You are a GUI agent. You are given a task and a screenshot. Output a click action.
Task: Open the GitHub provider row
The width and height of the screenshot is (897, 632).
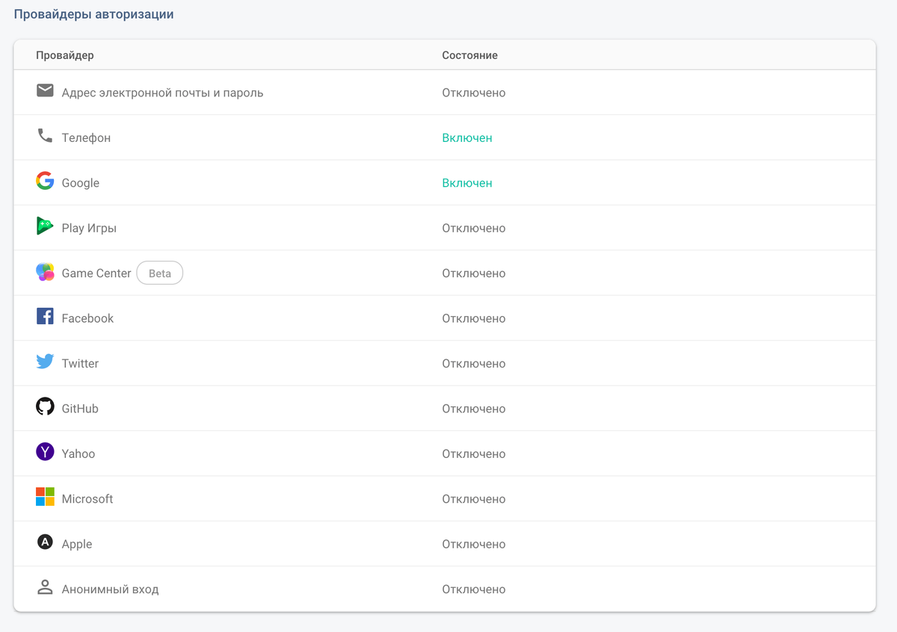(x=444, y=409)
